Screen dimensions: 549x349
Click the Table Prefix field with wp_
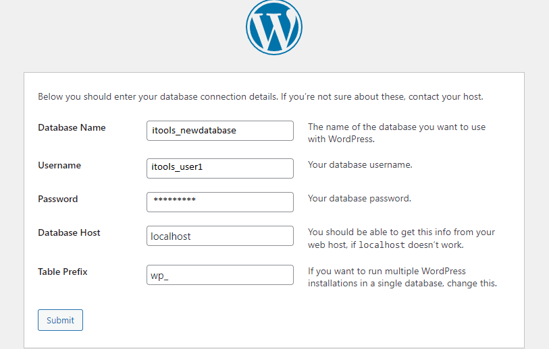point(220,275)
